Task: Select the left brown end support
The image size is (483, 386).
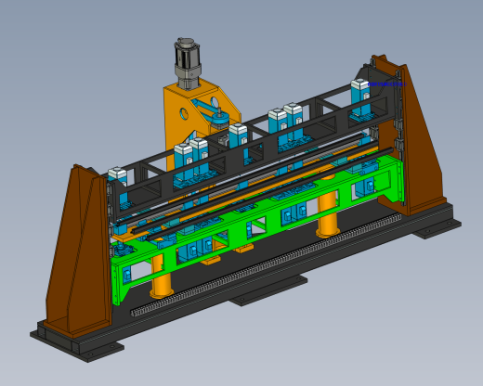Action: pyautogui.click(x=79, y=251)
